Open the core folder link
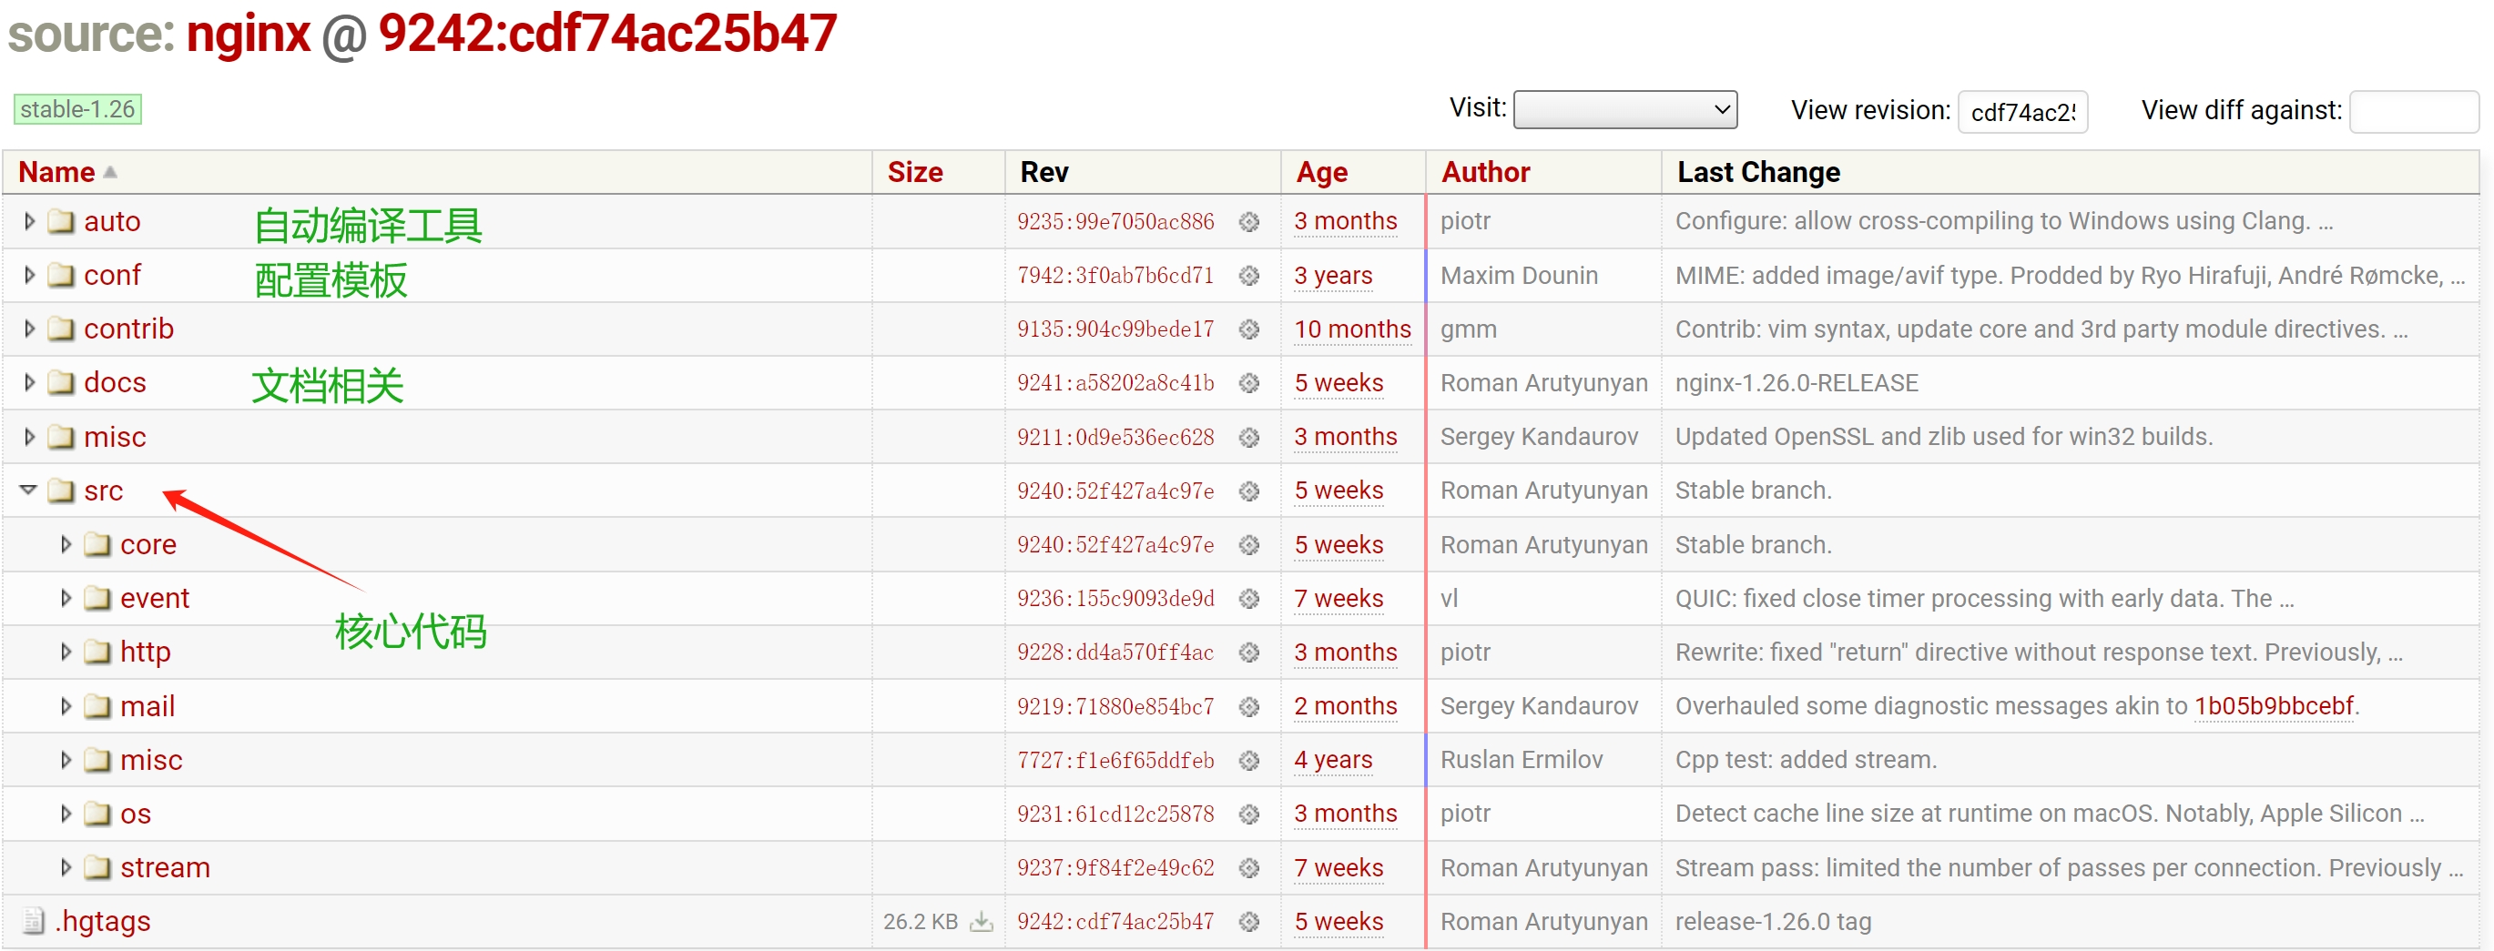 (148, 545)
